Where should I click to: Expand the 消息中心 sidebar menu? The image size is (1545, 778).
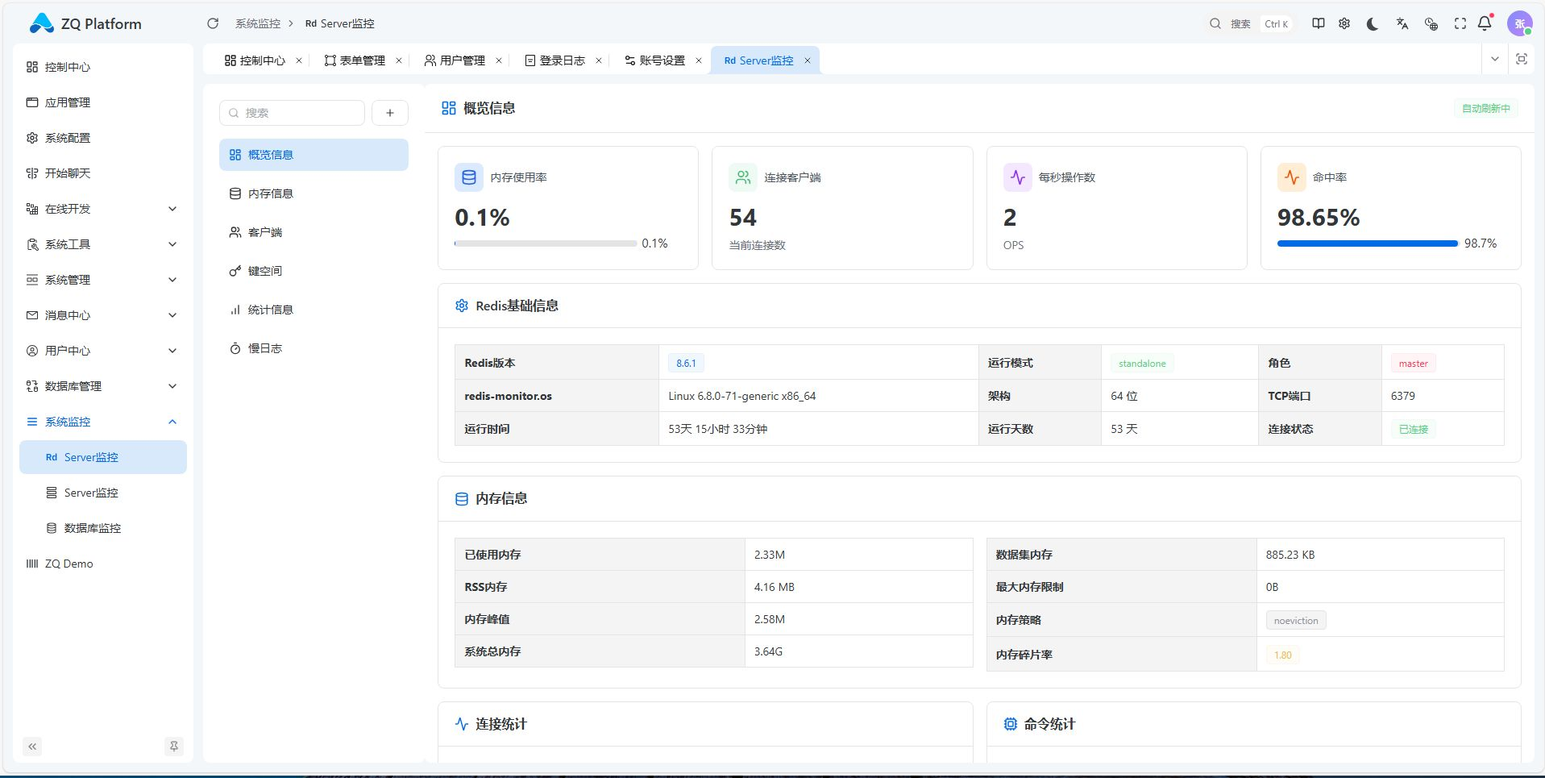click(103, 315)
